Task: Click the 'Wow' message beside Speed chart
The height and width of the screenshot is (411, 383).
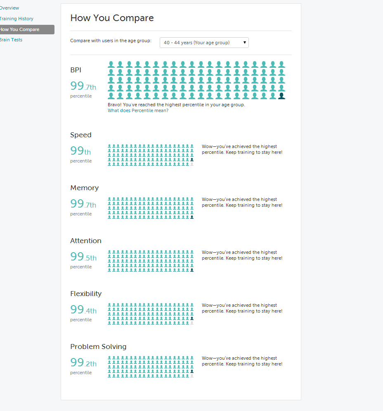Action: tap(242, 149)
